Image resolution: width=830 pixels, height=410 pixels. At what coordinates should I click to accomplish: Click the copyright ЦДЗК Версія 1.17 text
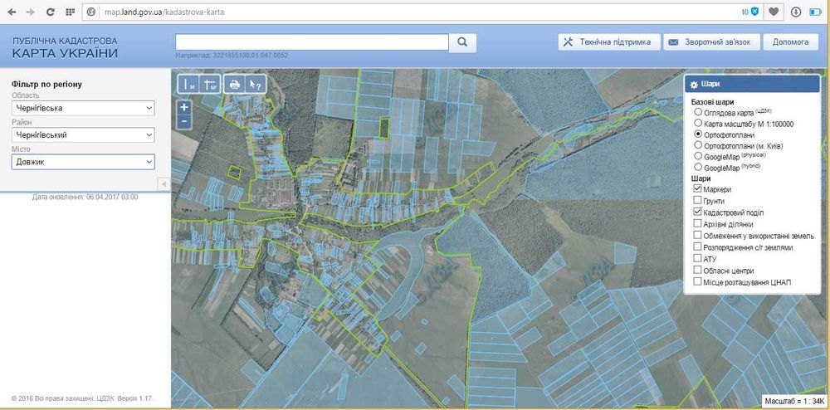point(82,398)
